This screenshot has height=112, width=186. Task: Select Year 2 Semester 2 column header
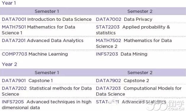(x=140, y=73)
